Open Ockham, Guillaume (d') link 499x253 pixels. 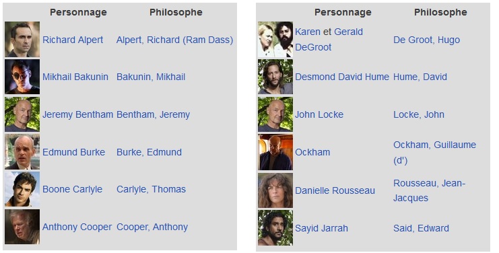pyautogui.click(x=434, y=152)
